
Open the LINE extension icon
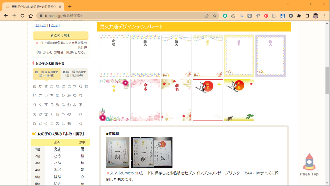tap(250, 16)
